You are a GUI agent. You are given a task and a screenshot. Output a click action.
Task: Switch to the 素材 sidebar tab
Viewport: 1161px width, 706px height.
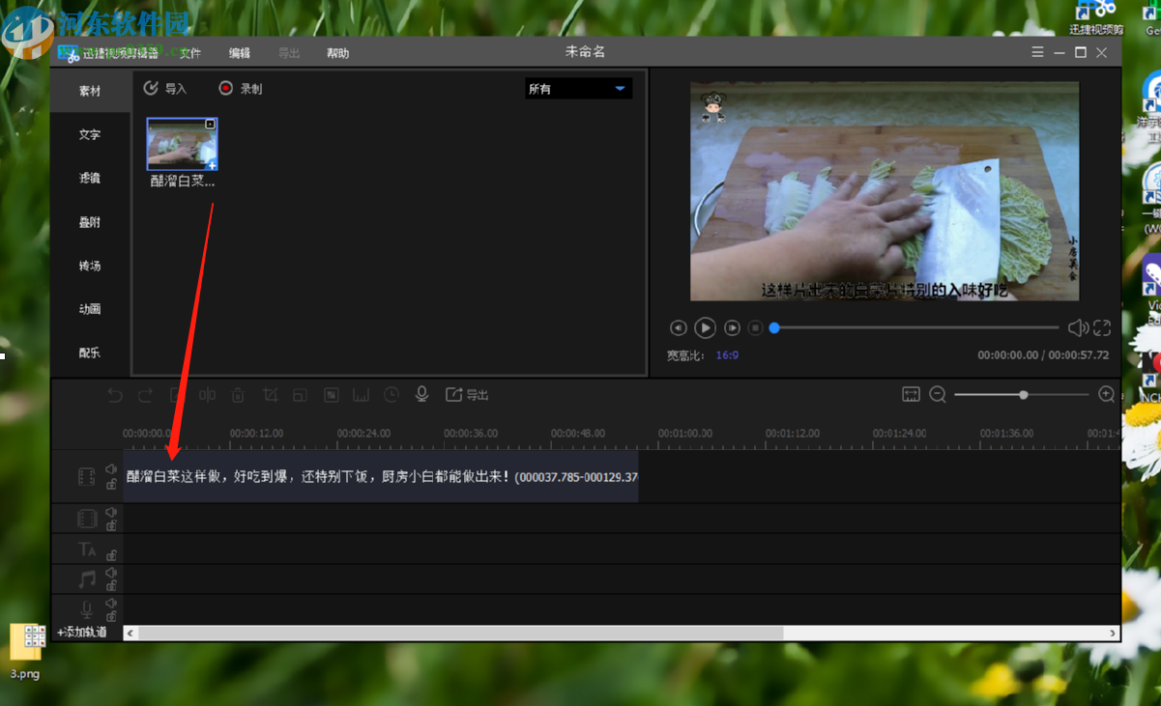pyautogui.click(x=90, y=91)
